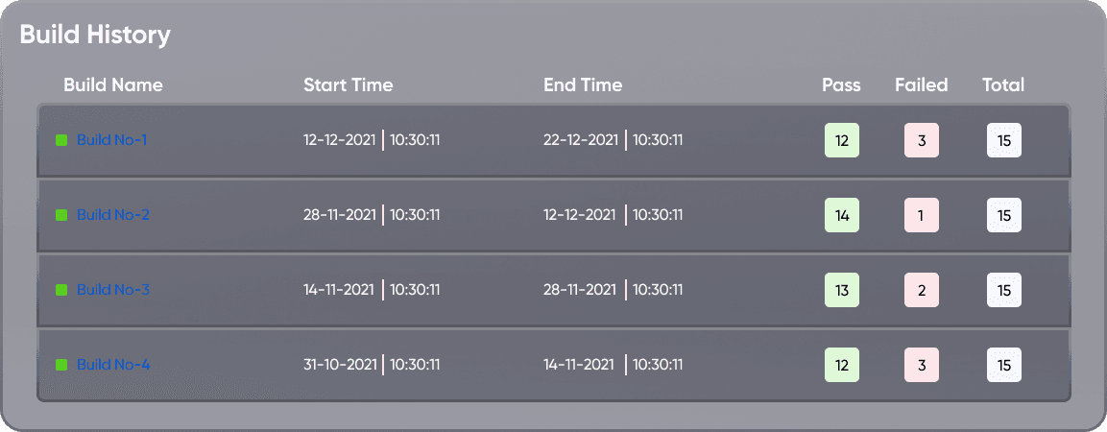The width and height of the screenshot is (1107, 432).
Task: Click the Build Name column header
Action: [113, 84]
